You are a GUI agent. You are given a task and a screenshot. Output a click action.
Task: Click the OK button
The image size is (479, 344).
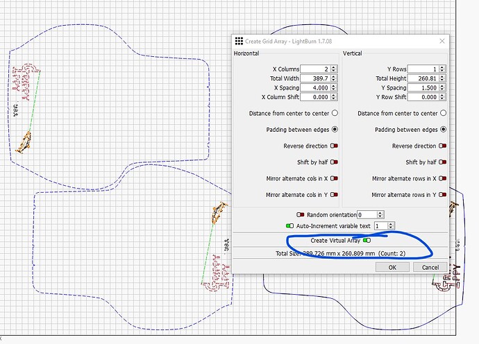392,268
